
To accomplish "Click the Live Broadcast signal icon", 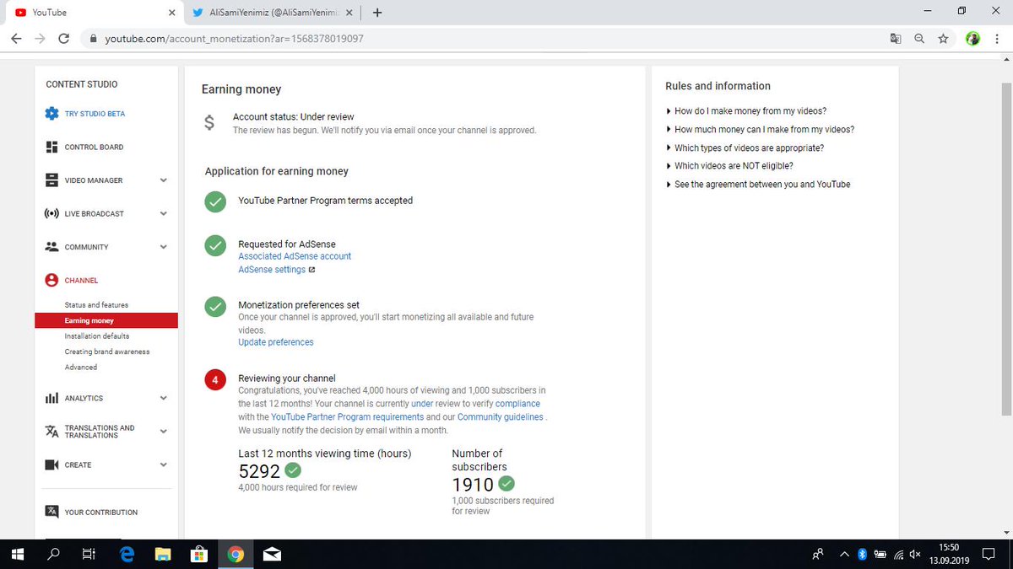I will point(51,213).
